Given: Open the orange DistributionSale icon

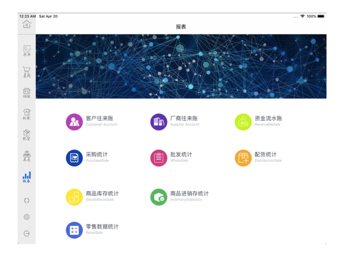Looking at the screenshot, I should click(x=243, y=158).
